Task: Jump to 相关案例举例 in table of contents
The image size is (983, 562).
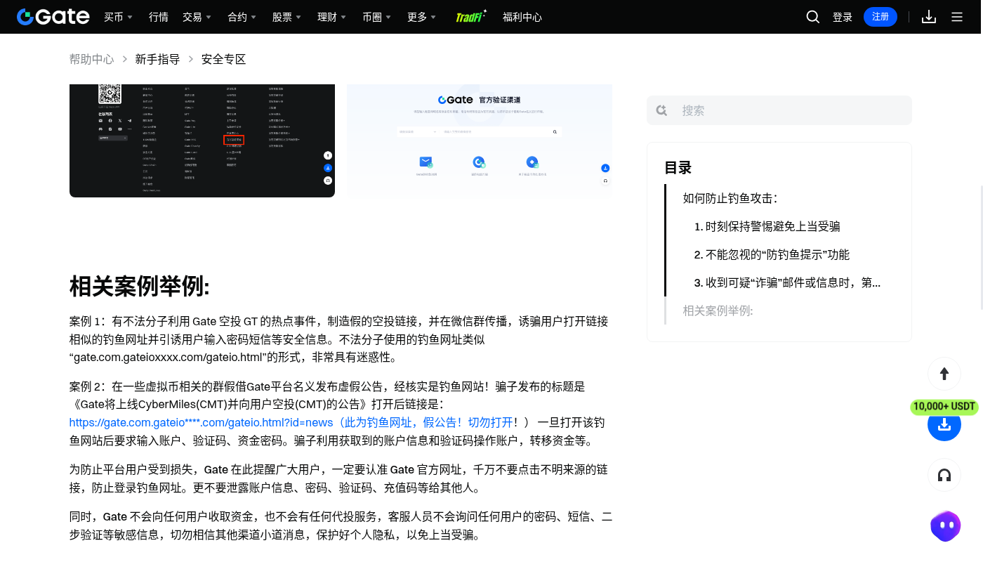Action: [718, 311]
